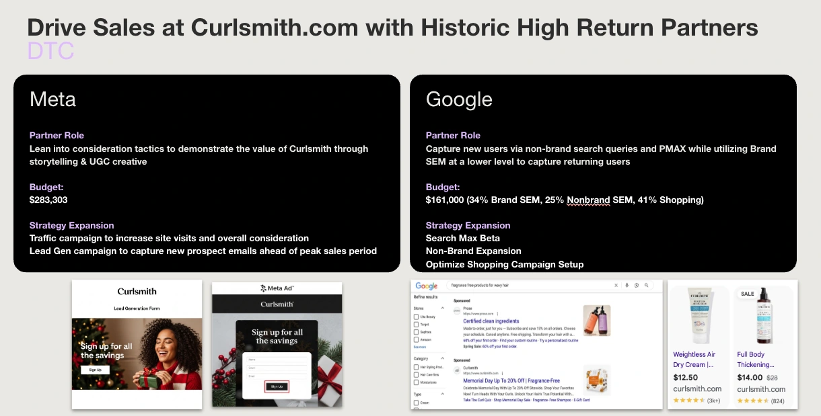Click the Curlsmith advertiser favicon
Screen dimensions: 821x416
457,370
